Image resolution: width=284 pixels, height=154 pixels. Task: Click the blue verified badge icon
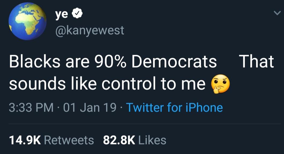tap(77, 14)
